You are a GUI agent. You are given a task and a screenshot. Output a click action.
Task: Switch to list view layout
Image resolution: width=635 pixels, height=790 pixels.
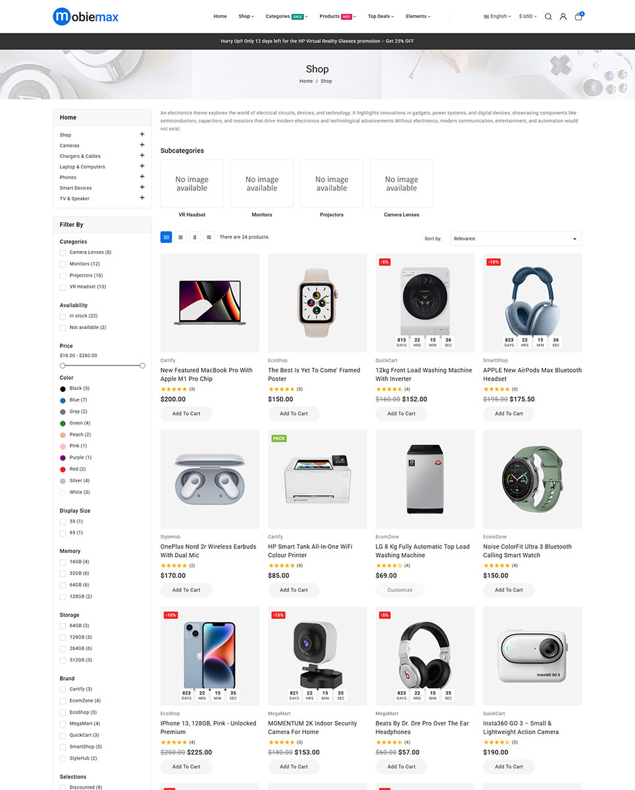click(209, 237)
